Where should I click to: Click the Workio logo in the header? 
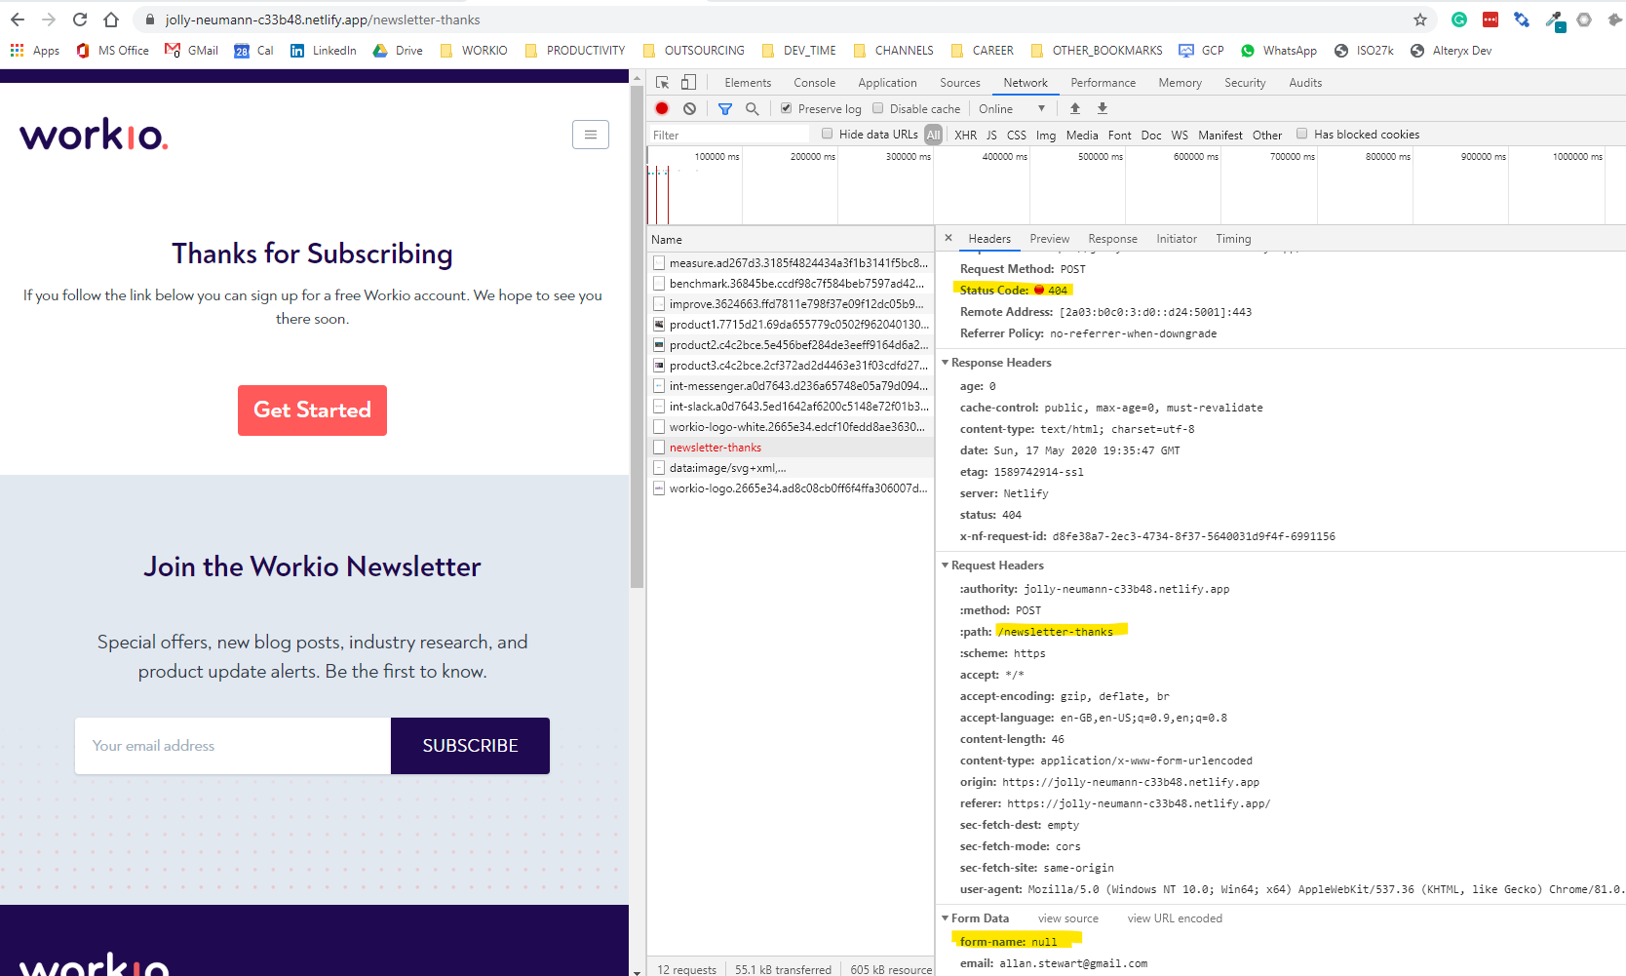(94, 135)
